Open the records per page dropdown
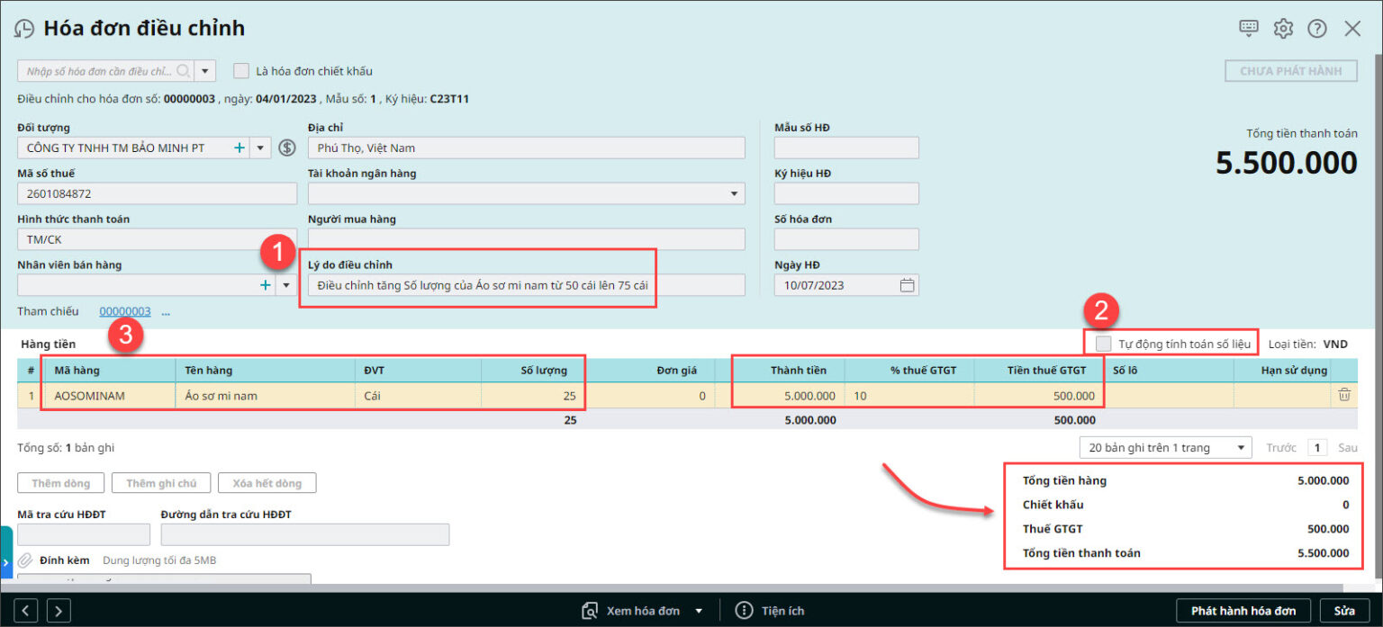The width and height of the screenshot is (1383, 627). 1165,448
